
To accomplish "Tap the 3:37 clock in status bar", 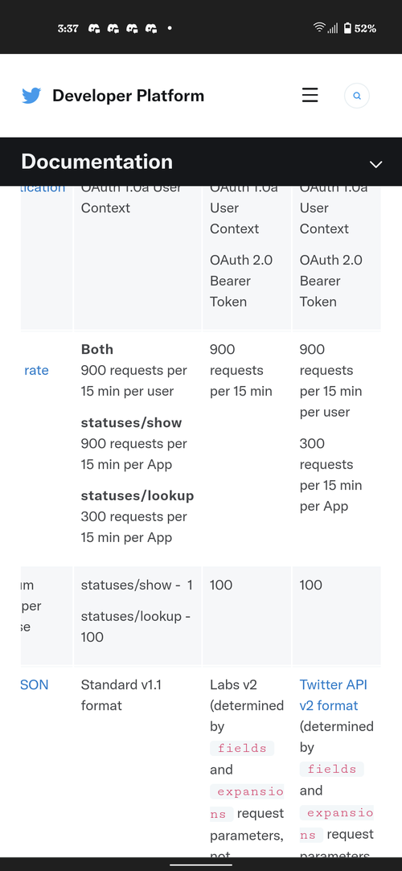I will [x=68, y=28].
